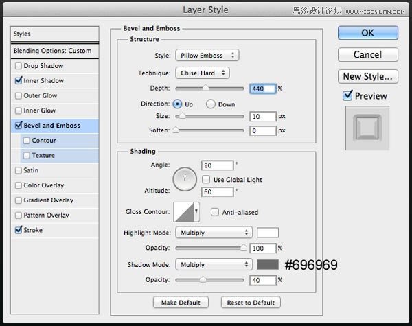Click the layer style preview thumbnail
Screen dimensions: 412x326
pyautogui.click(x=367, y=128)
